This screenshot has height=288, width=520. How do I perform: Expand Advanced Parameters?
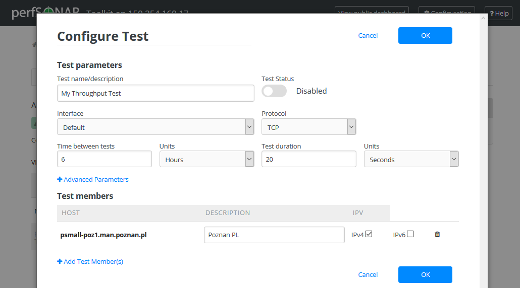coord(93,179)
